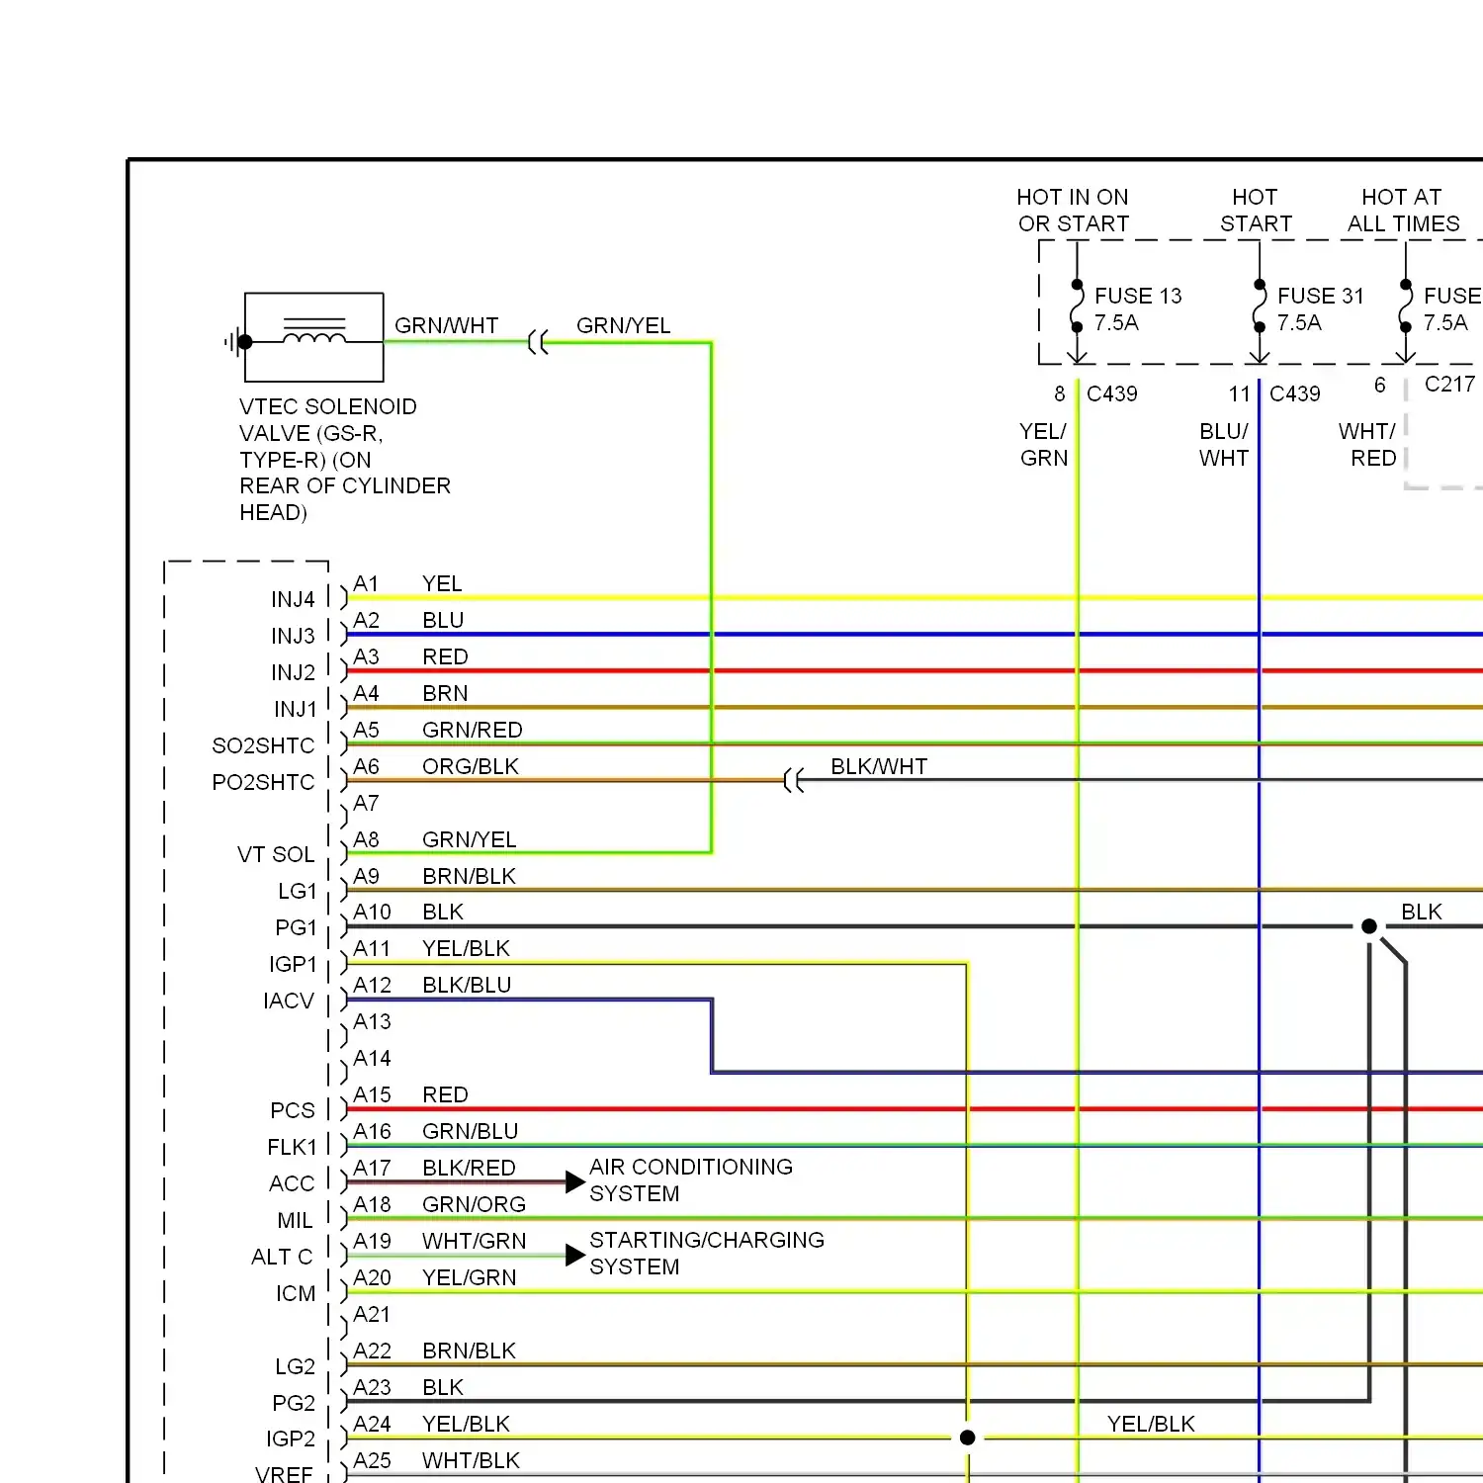
Task: Select the A22 BRN/BLK pin label
Action: (435, 1351)
